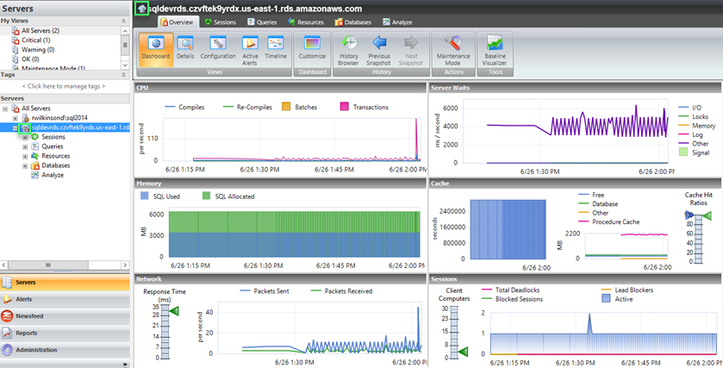
Task: Toggle Maintenance Mode action
Action: [453, 50]
